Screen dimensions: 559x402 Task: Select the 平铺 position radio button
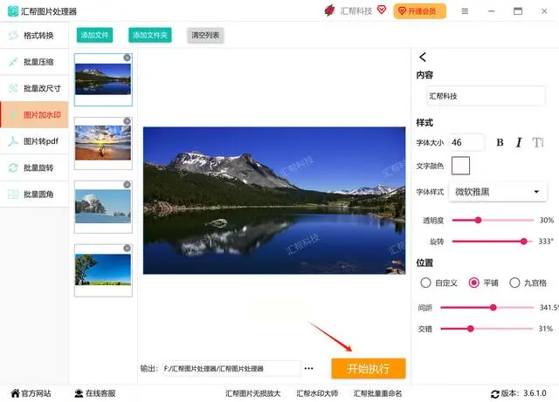pyautogui.click(x=473, y=283)
